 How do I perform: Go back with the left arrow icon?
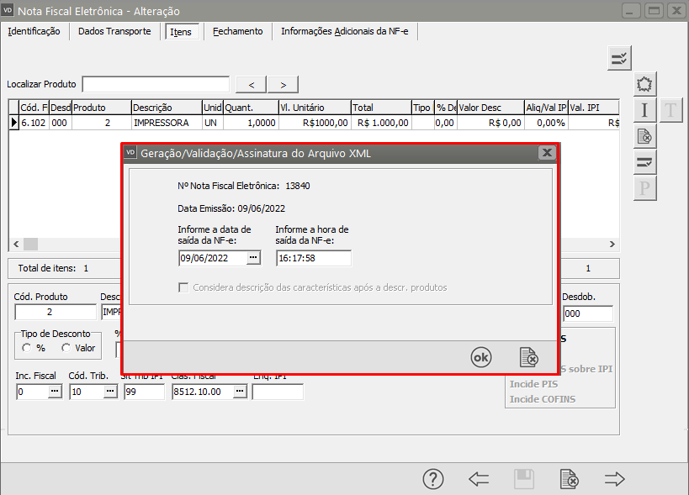pos(479,479)
